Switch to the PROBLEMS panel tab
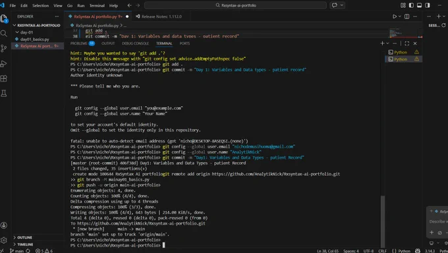Image resolution: width=448 pixels, height=253 pixels. tap(82, 43)
